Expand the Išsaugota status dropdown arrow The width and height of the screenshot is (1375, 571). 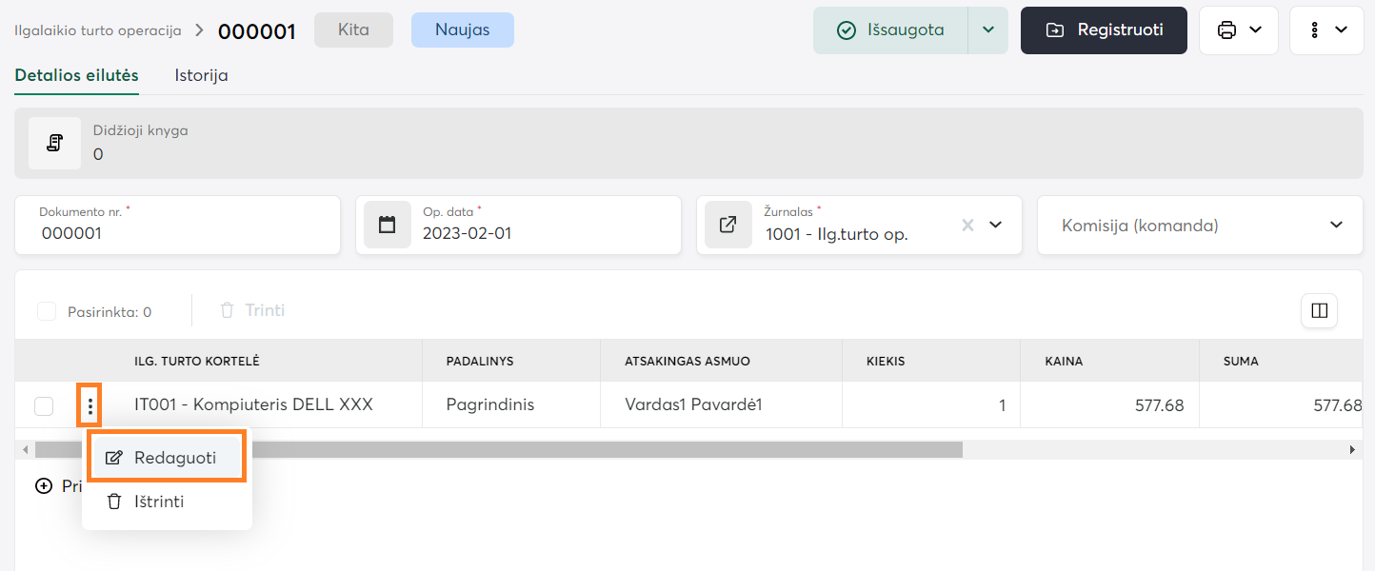[x=987, y=30]
